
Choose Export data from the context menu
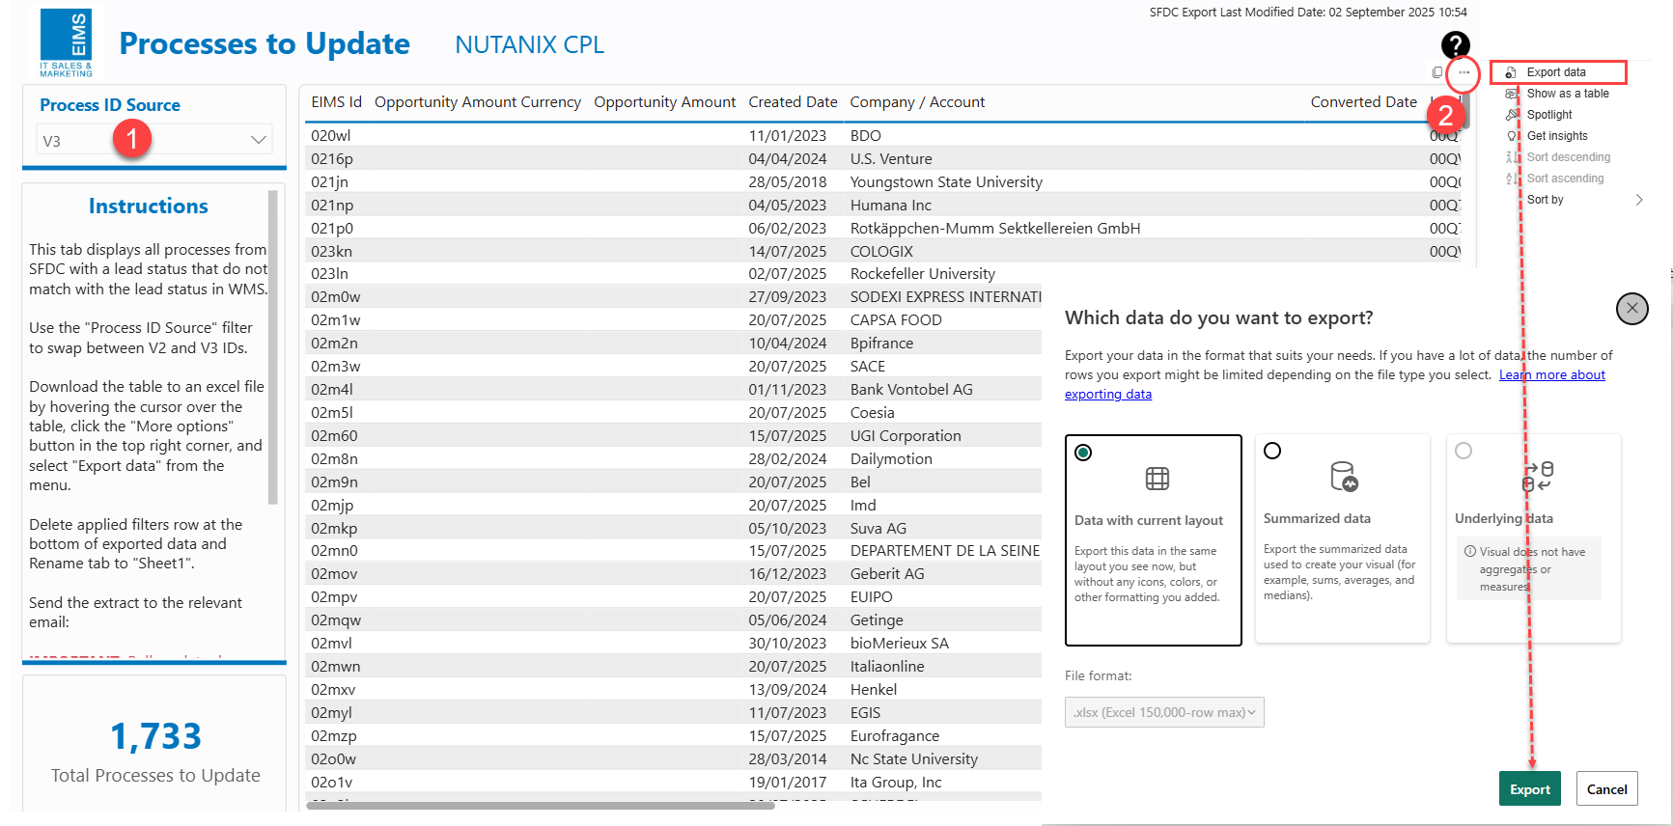tap(1556, 72)
